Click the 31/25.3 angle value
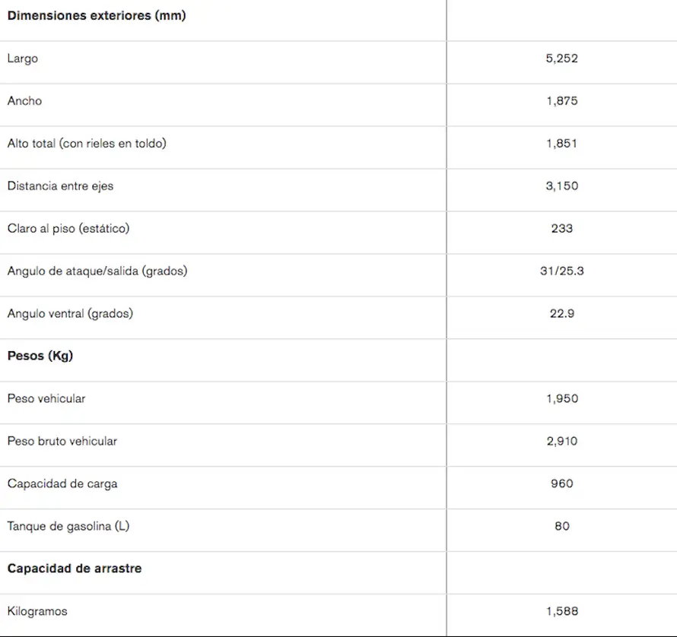Viewport: 677px width, 637px height. [561, 271]
